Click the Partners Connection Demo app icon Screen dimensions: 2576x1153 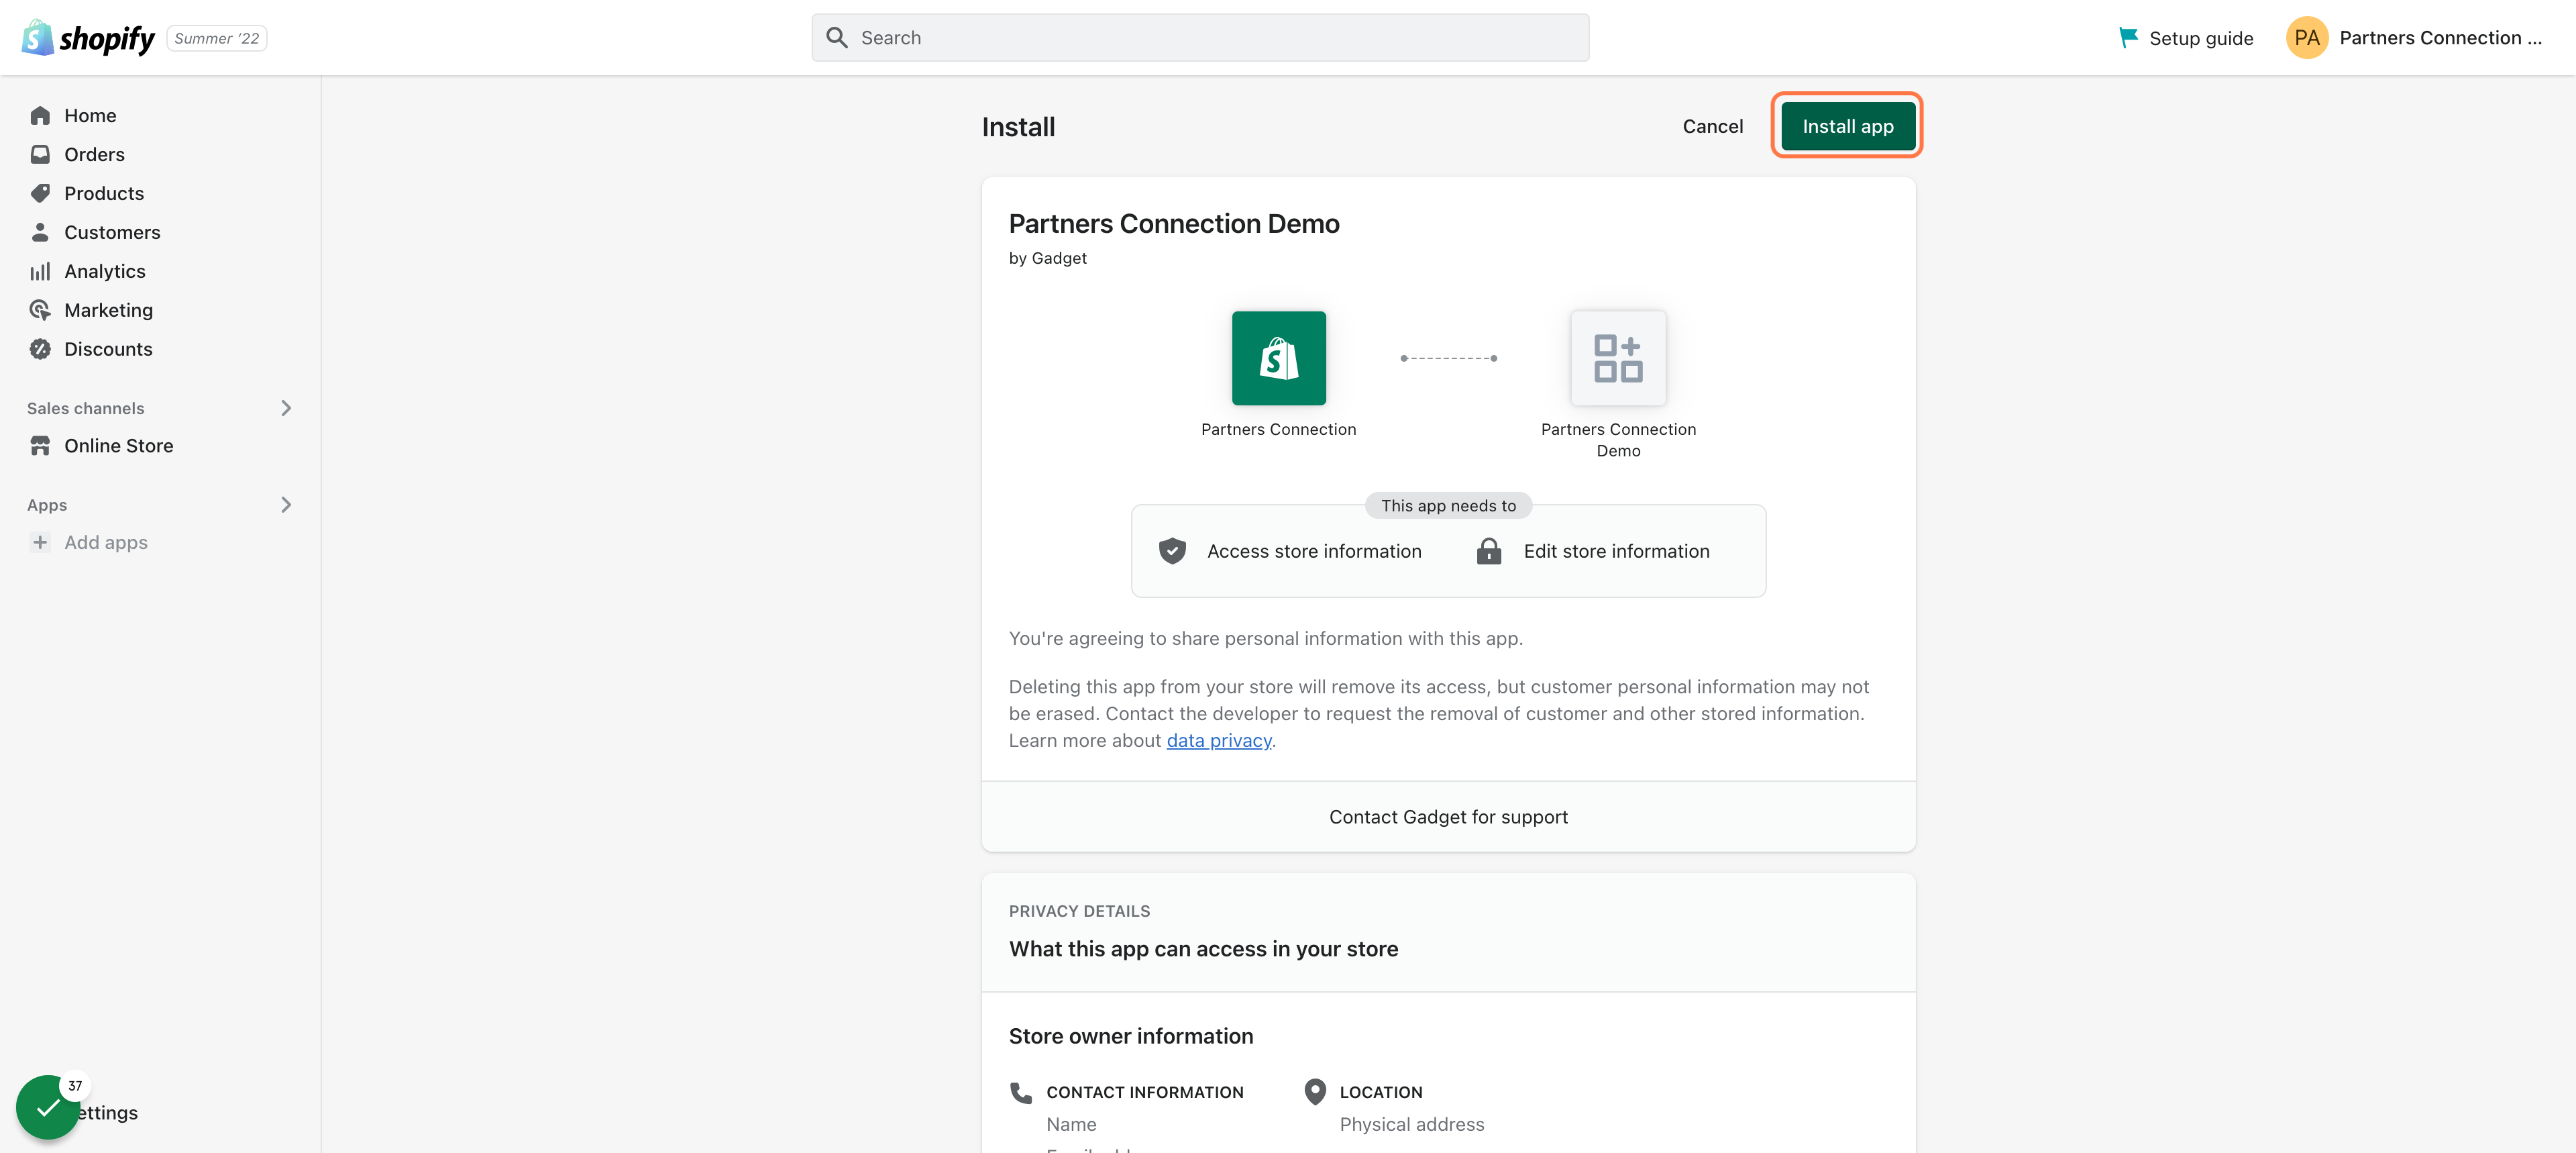coord(1617,358)
